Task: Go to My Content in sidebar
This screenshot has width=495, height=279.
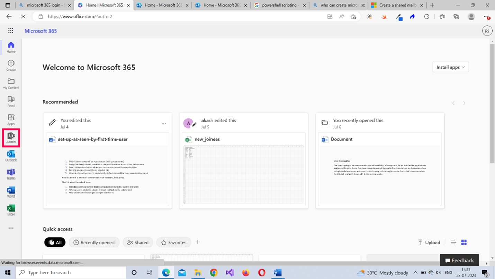Action: [x=11, y=83]
